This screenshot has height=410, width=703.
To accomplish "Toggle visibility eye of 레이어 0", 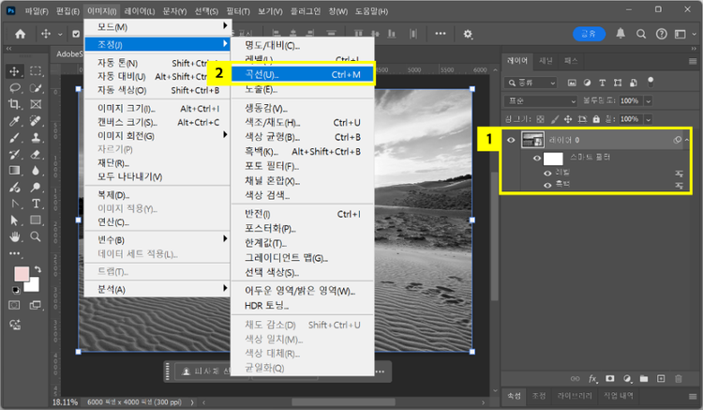I will coord(511,140).
